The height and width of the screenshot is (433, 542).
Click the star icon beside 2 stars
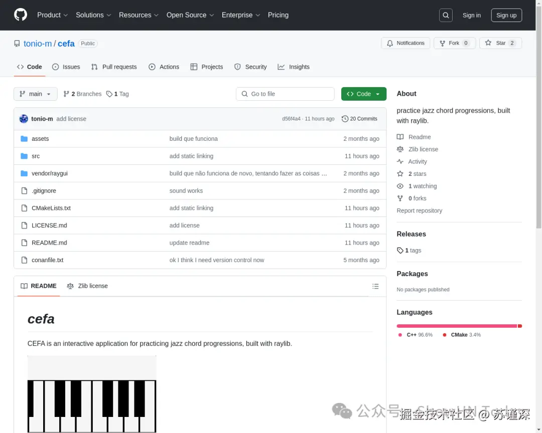[400, 174]
